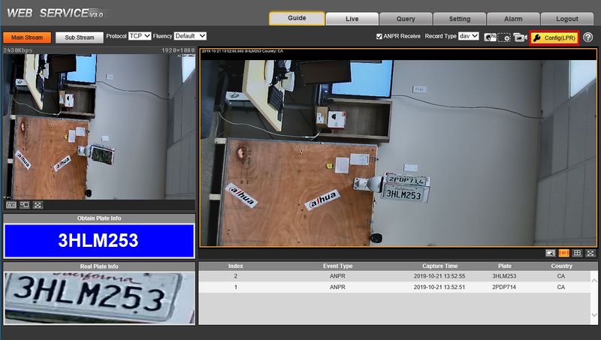Switch to Main Stream
Viewport: 601px width, 340px height.
(x=27, y=38)
